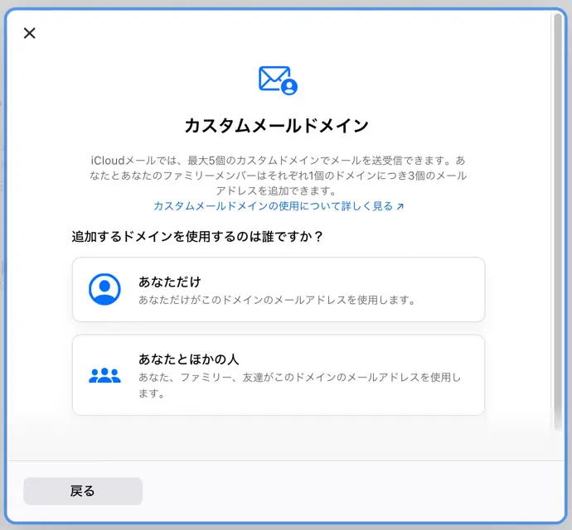Click the 追加するドメインを使用するのは誰ですか question text

pyautogui.click(x=197, y=236)
